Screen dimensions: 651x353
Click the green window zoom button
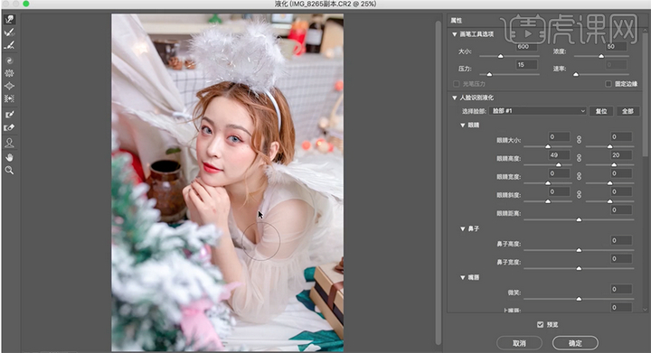(x=25, y=4)
